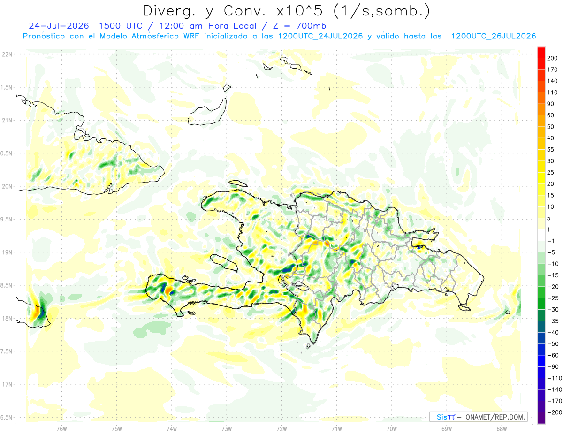Click the positive "25" scale value
Screen dimensions: 563x435
(x=551, y=172)
